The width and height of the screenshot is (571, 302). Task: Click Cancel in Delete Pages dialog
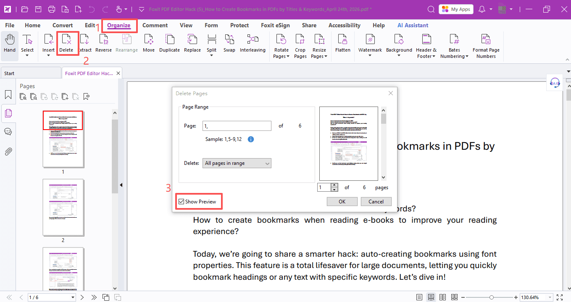point(376,202)
